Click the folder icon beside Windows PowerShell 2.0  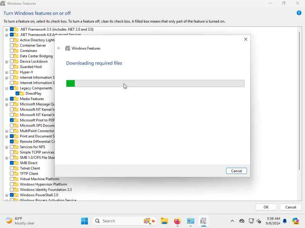pos(16,195)
